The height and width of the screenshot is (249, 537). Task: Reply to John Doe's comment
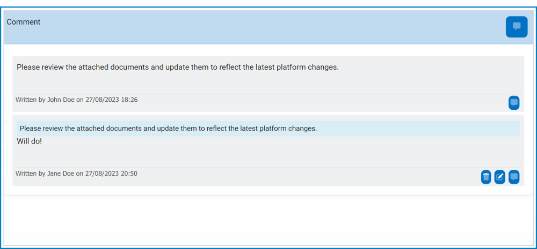click(514, 103)
